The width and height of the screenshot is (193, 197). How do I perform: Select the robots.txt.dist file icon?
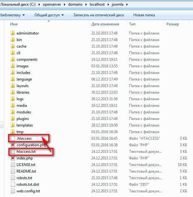[12, 184]
